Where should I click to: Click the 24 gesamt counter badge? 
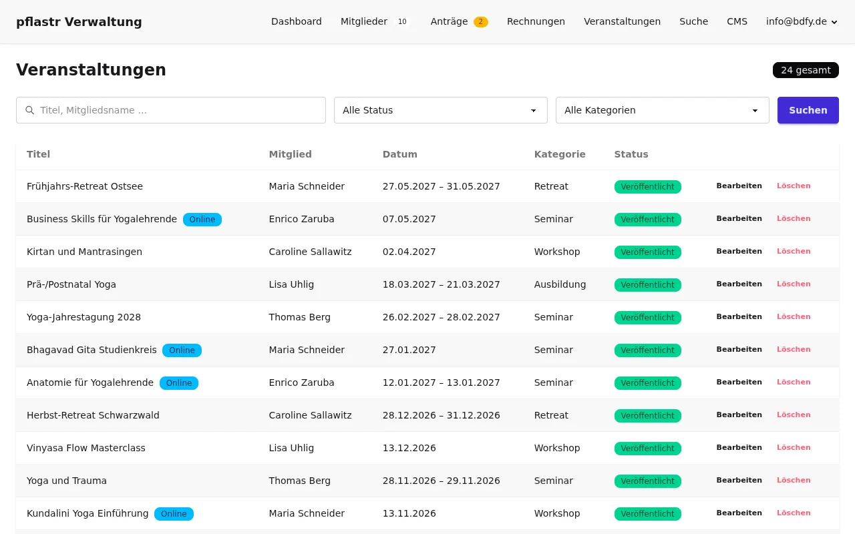click(x=806, y=70)
